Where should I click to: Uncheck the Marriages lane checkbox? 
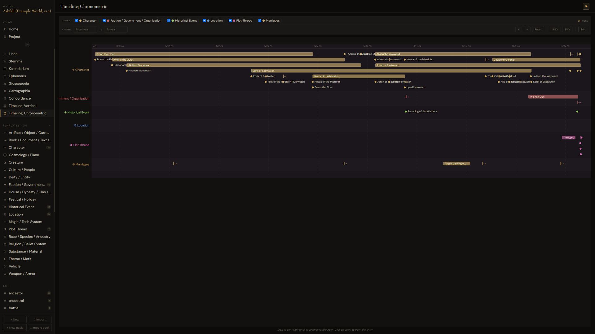(x=260, y=21)
